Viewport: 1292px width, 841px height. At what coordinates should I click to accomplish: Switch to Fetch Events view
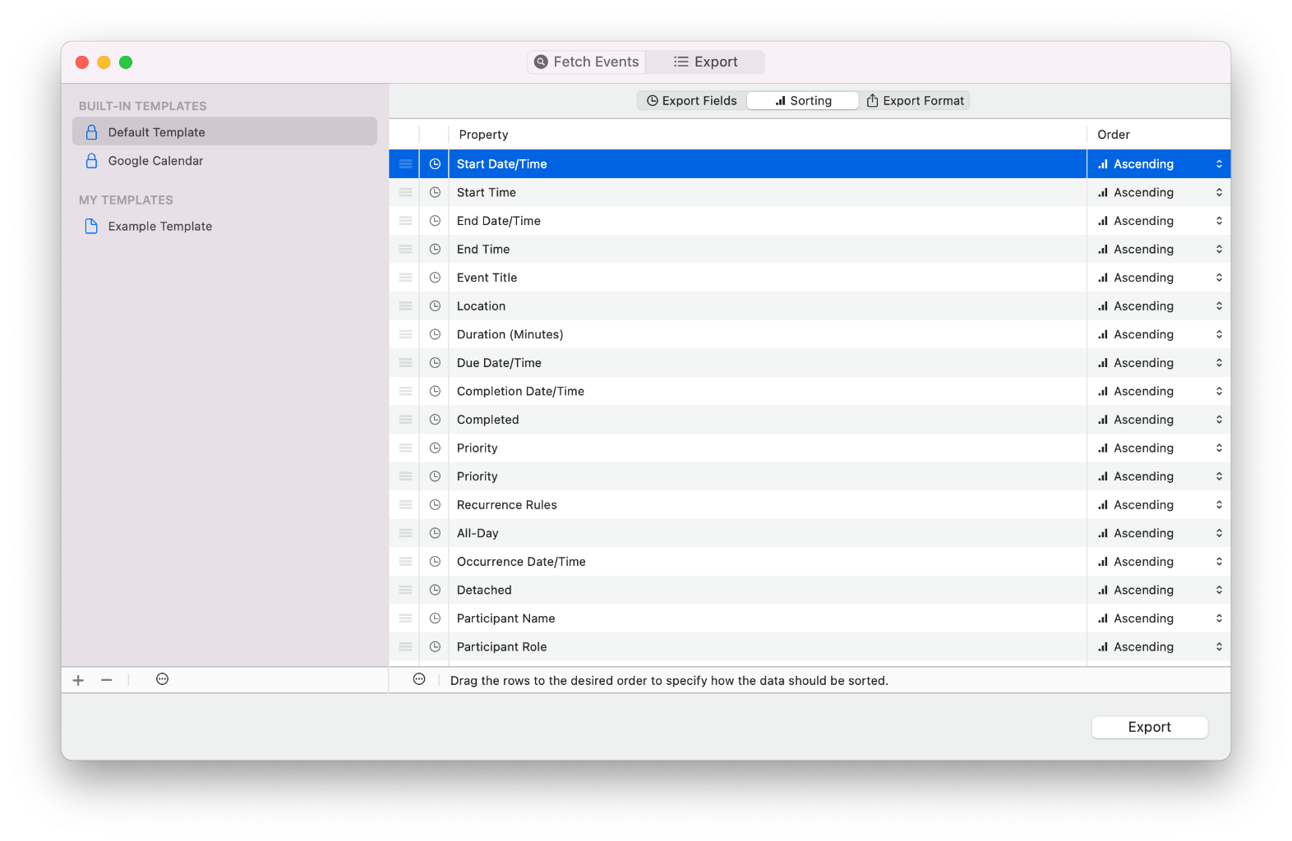[587, 62]
